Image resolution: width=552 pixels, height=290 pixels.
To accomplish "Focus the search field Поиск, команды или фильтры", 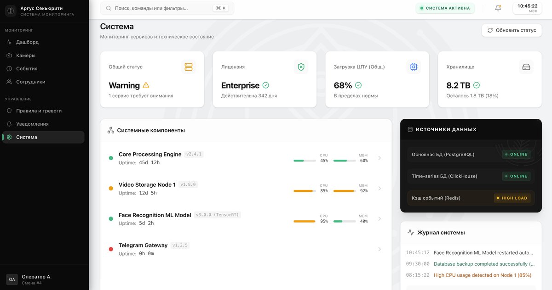I will [161, 8].
